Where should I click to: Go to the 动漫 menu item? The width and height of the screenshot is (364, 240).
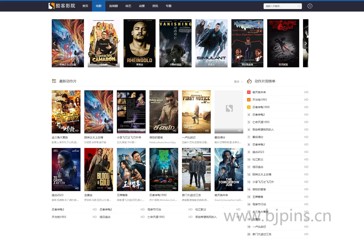point(142,6)
